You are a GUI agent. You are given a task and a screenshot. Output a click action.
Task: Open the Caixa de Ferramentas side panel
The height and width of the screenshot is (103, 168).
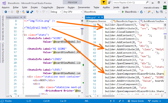tap(3, 53)
